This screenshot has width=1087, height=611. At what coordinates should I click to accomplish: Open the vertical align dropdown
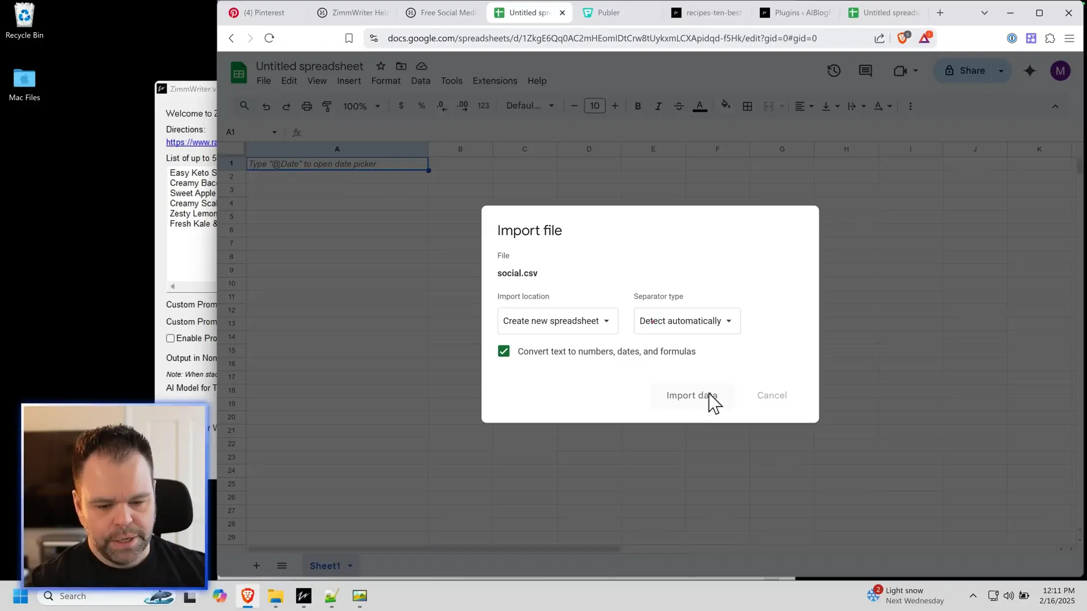[x=831, y=106]
